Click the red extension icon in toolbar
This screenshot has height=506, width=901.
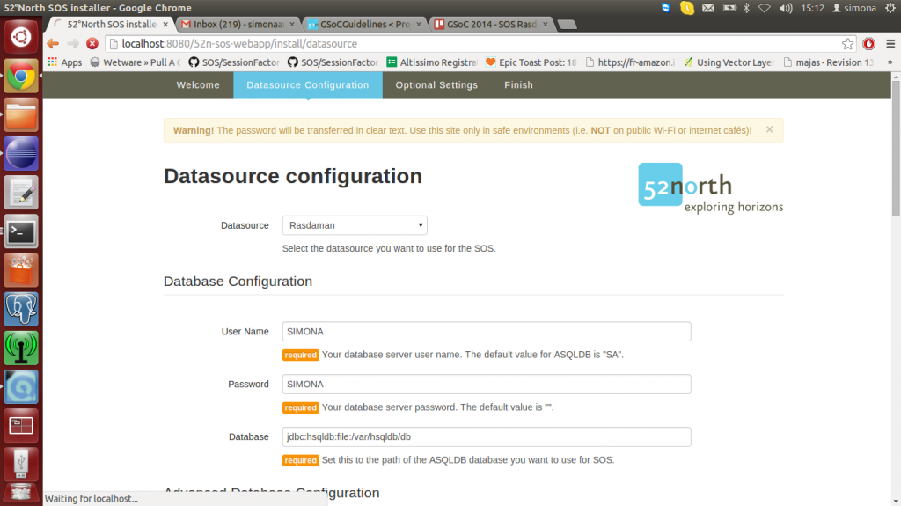(x=868, y=44)
